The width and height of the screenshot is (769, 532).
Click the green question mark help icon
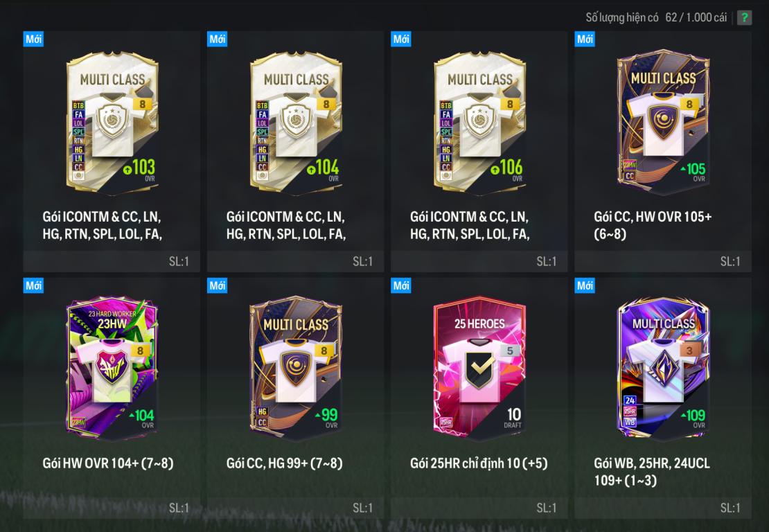pos(744,17)
